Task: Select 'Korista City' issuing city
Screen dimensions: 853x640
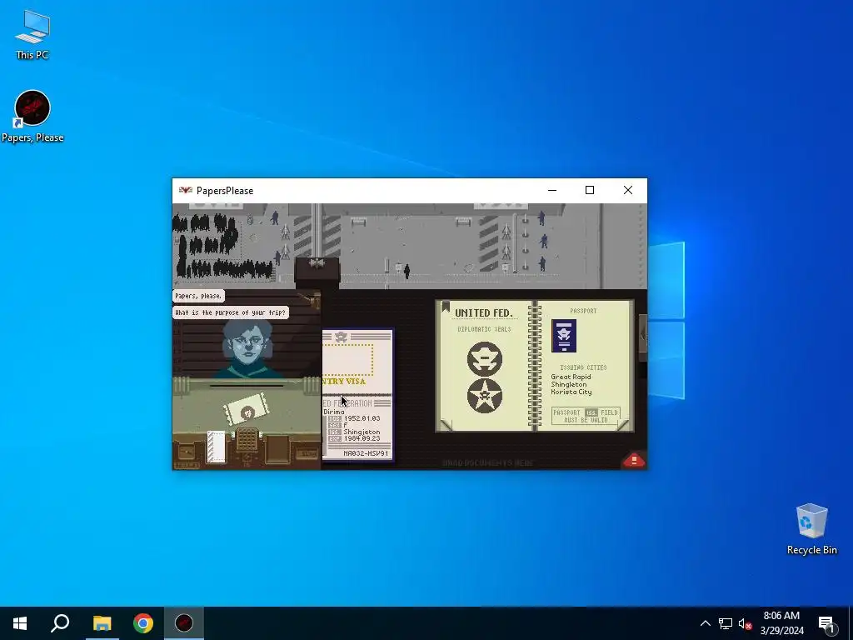Action: coord(571,392)
